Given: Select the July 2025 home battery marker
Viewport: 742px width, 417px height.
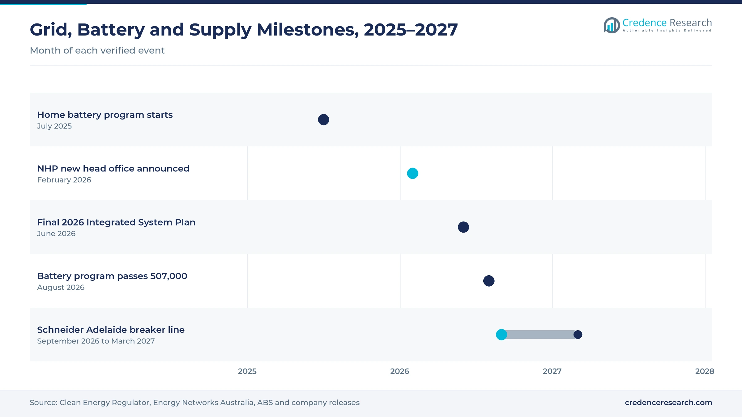Looking at the screenshot, I should coord(323,120).
